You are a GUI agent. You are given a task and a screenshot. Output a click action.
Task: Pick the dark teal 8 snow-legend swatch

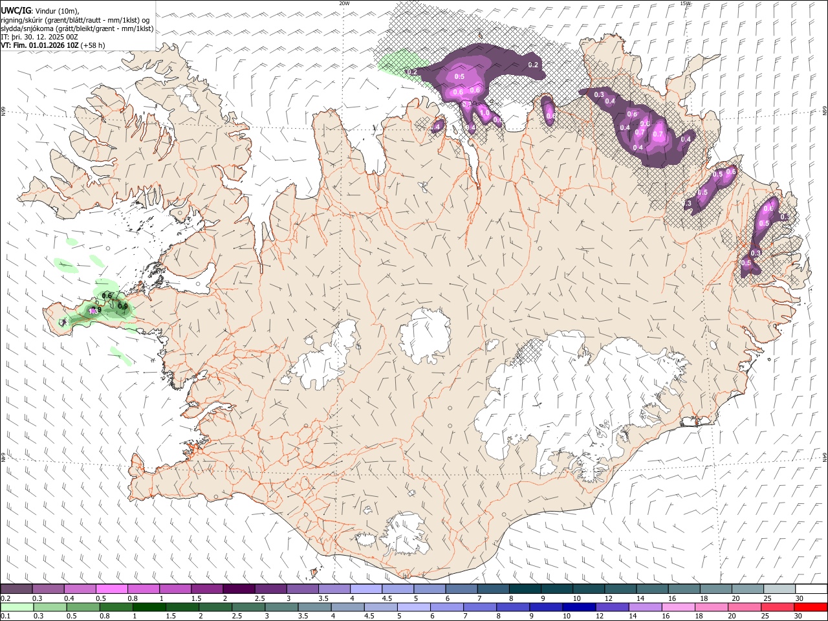(525, 589)
